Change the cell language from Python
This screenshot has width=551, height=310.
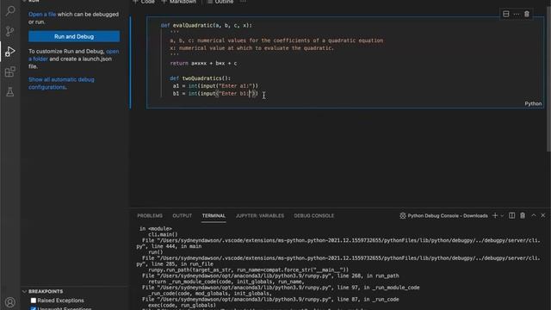click(x=533, y=103)
